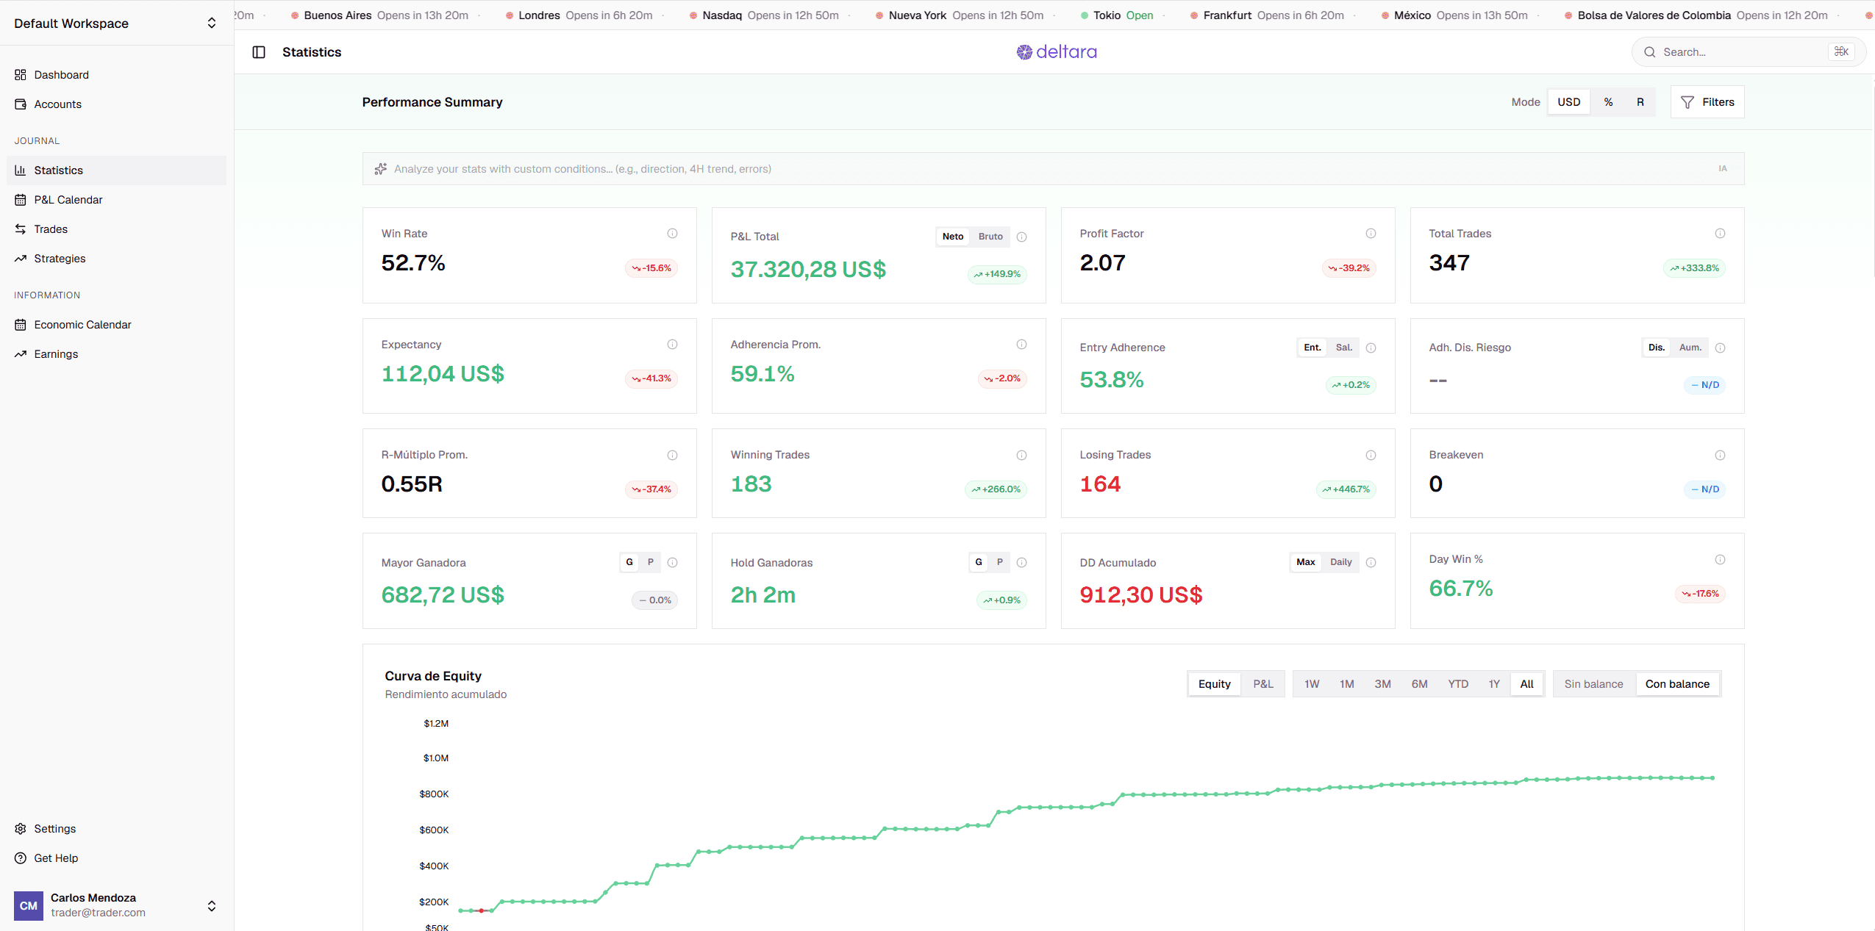The height and width of the screenshot is (931, 1875).
Task: Select the 1Y time range
Action: click(1494, 684)
